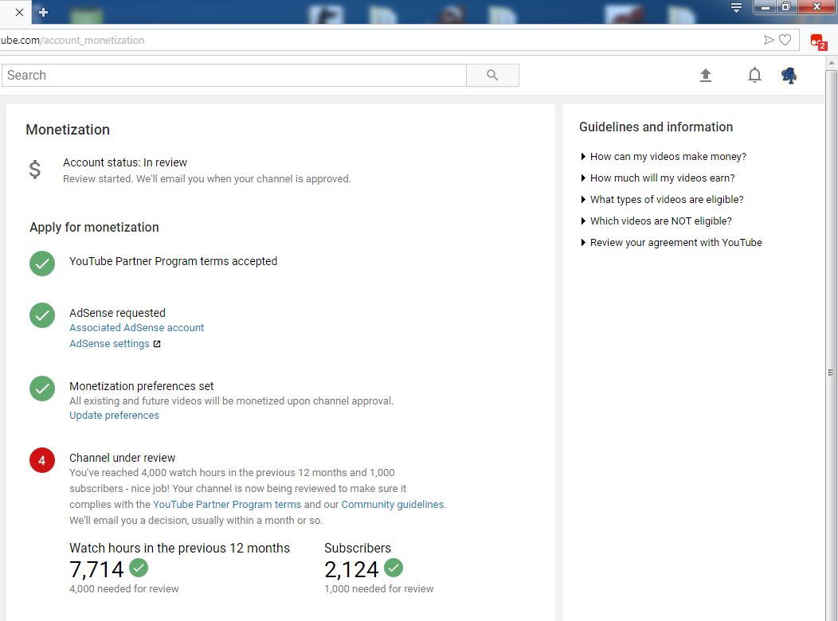This screenshot has height=621, width=838.
Task: Click 'Watch hours in the previous 12 months' label
Action: tap(179, 549)
